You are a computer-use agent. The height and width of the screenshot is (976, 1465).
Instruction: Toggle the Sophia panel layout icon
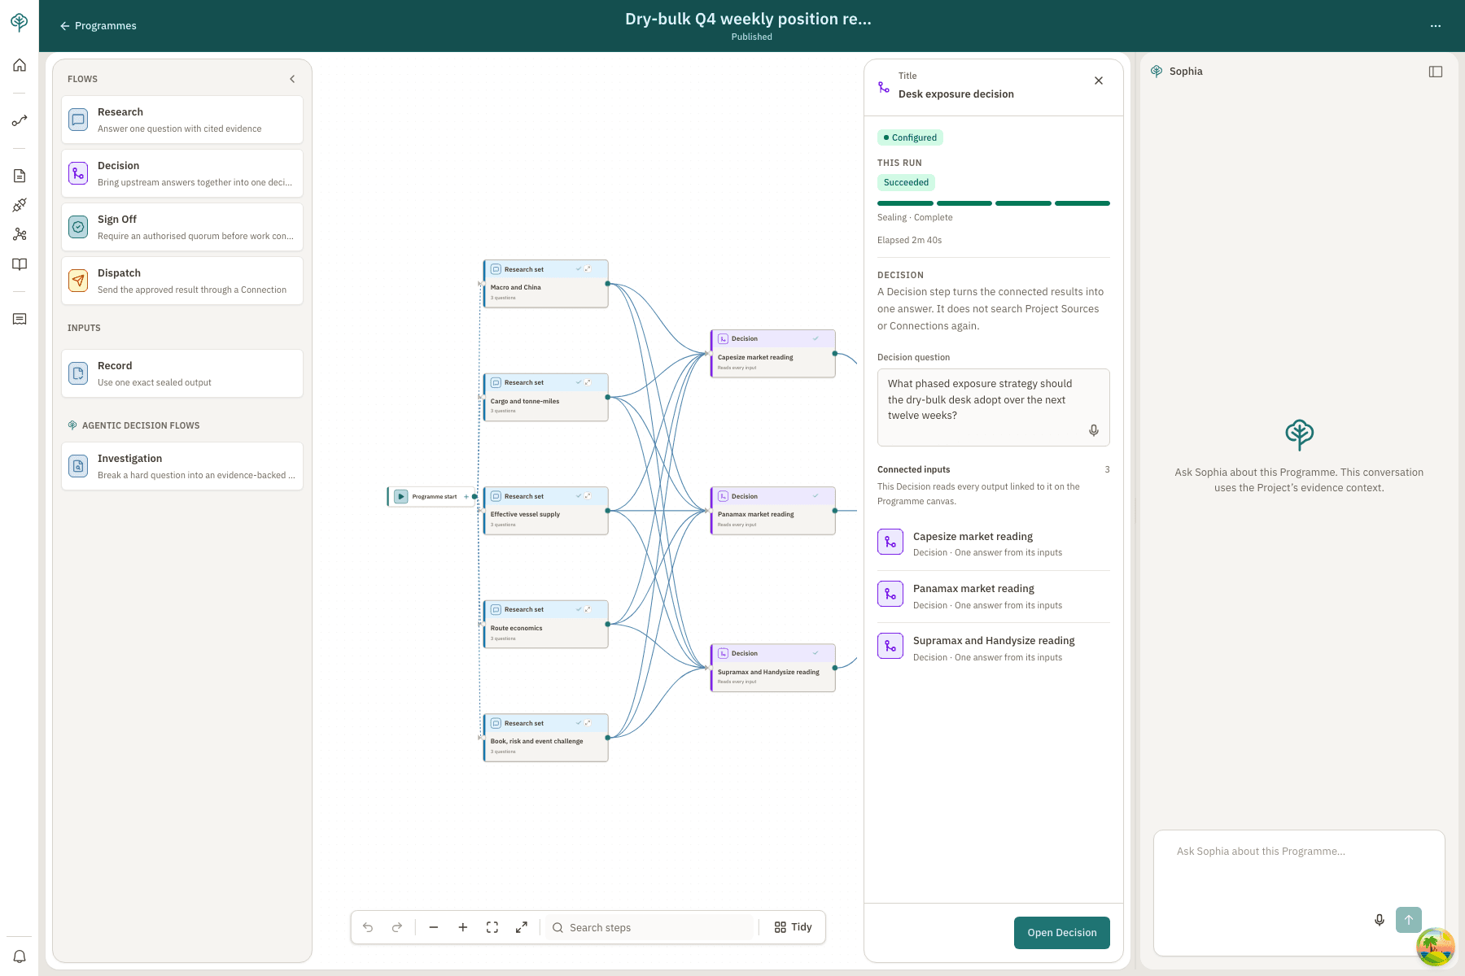1436,72
